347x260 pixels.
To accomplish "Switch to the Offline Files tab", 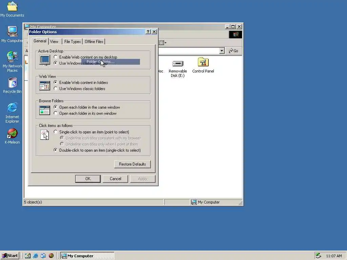I will point(94,42).
